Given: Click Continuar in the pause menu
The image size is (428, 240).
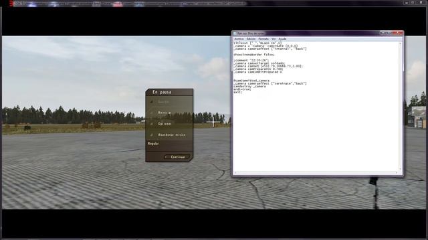Looking at the screenshot, I should [178, 157].
